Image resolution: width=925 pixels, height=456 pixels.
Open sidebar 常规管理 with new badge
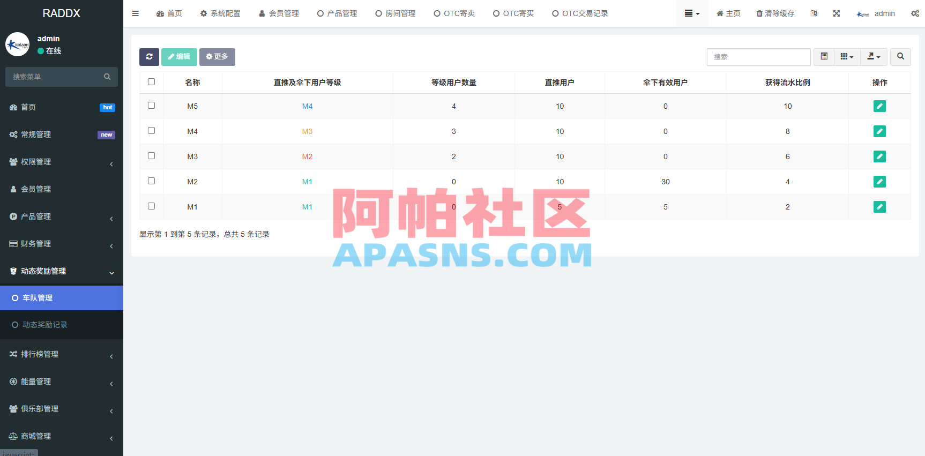[x=62, y=134]
